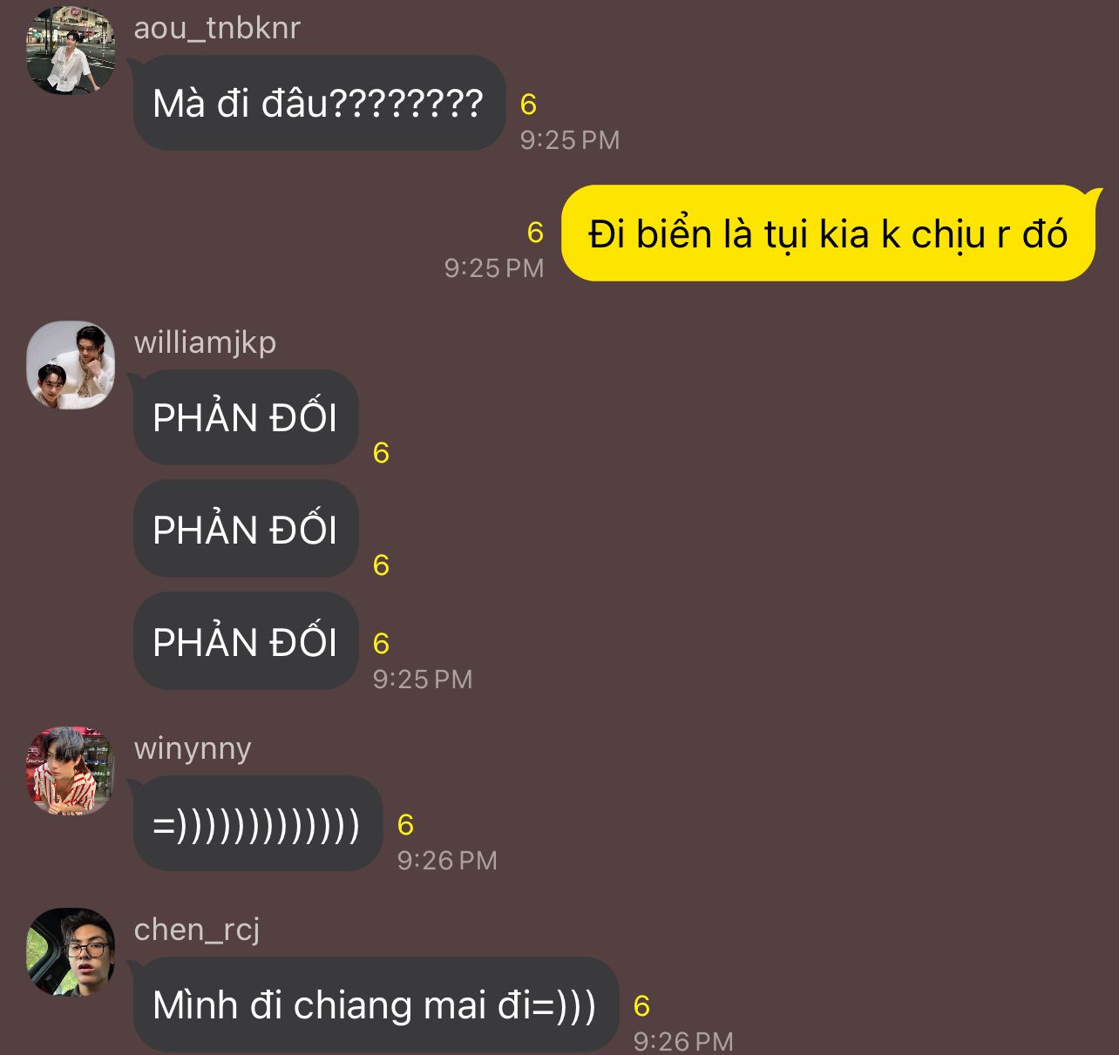This screenshot has height=1055, width=1119.
Task: View chen_rcj's profile picture
Action: [71, 952]
